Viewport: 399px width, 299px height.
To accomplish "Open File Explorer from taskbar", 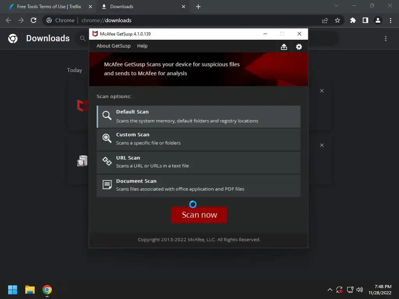I will 30,290.
